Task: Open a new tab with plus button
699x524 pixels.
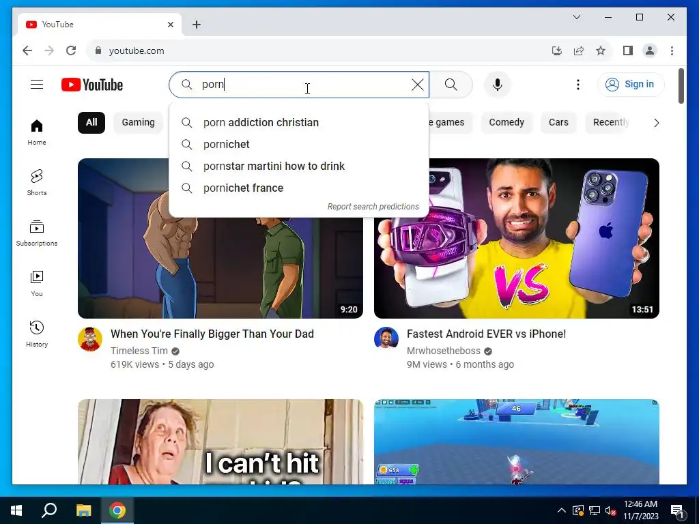Action: [196, 25]
